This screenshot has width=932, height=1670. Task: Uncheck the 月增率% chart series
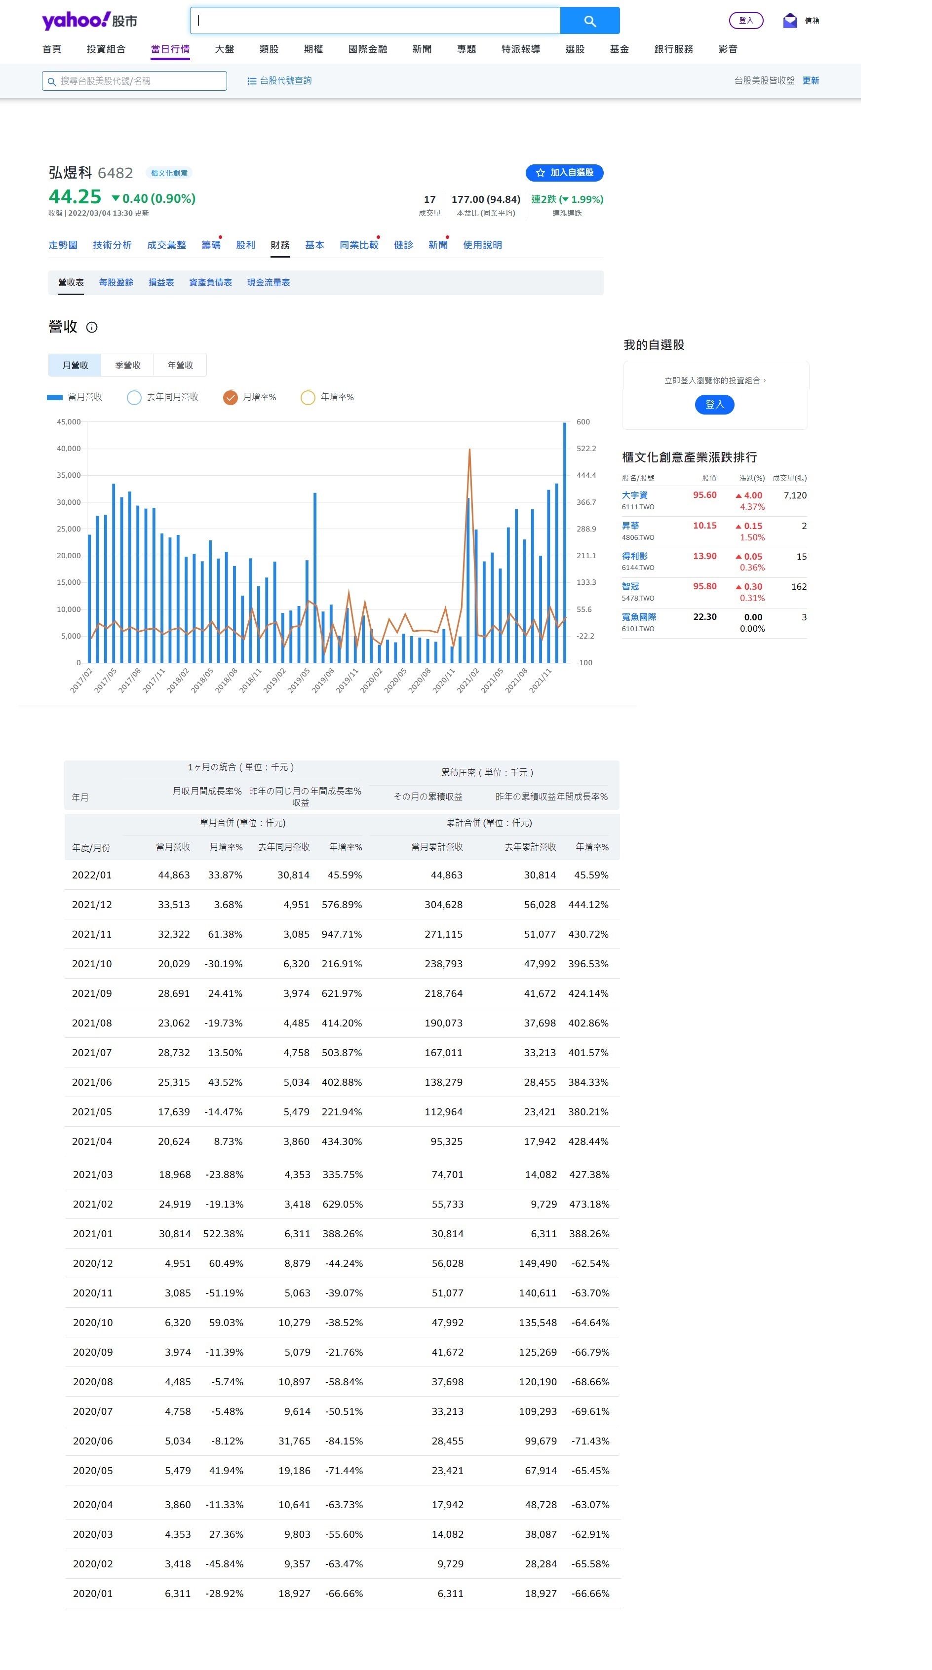click(x=230, y=397)
